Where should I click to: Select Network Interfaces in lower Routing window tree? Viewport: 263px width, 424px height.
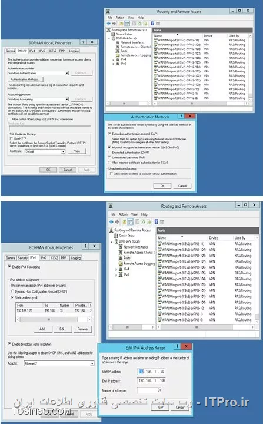(136, 247)
